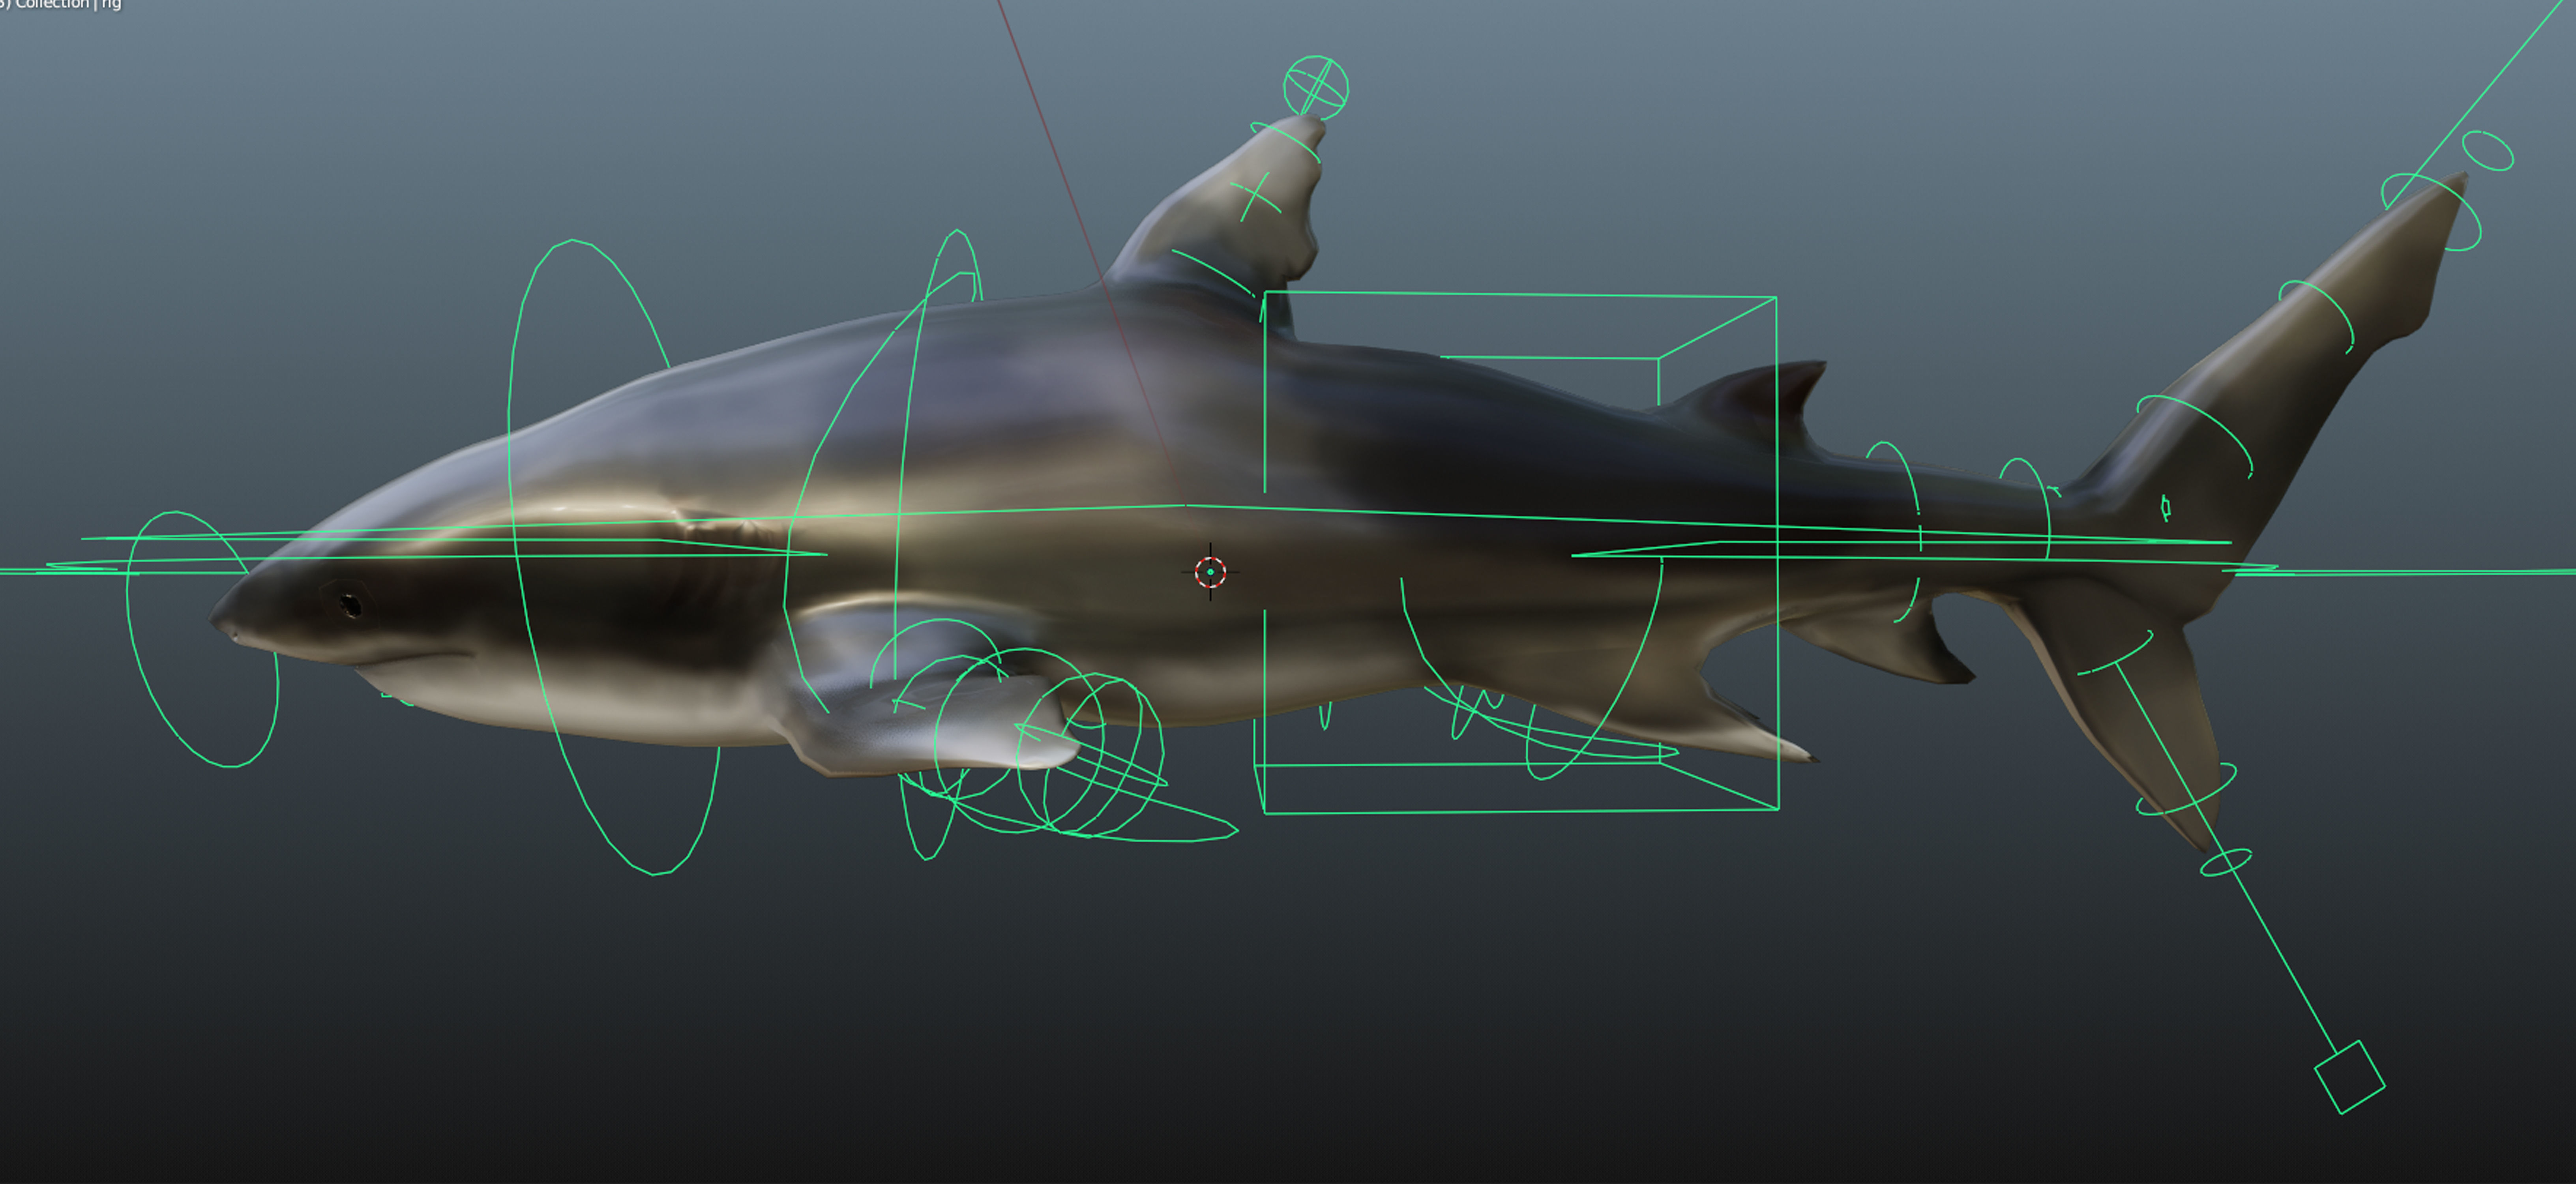Select the sphere control above the dorsal fin tip
Screen dimensions: 2576x1184
click(1315, 88)
